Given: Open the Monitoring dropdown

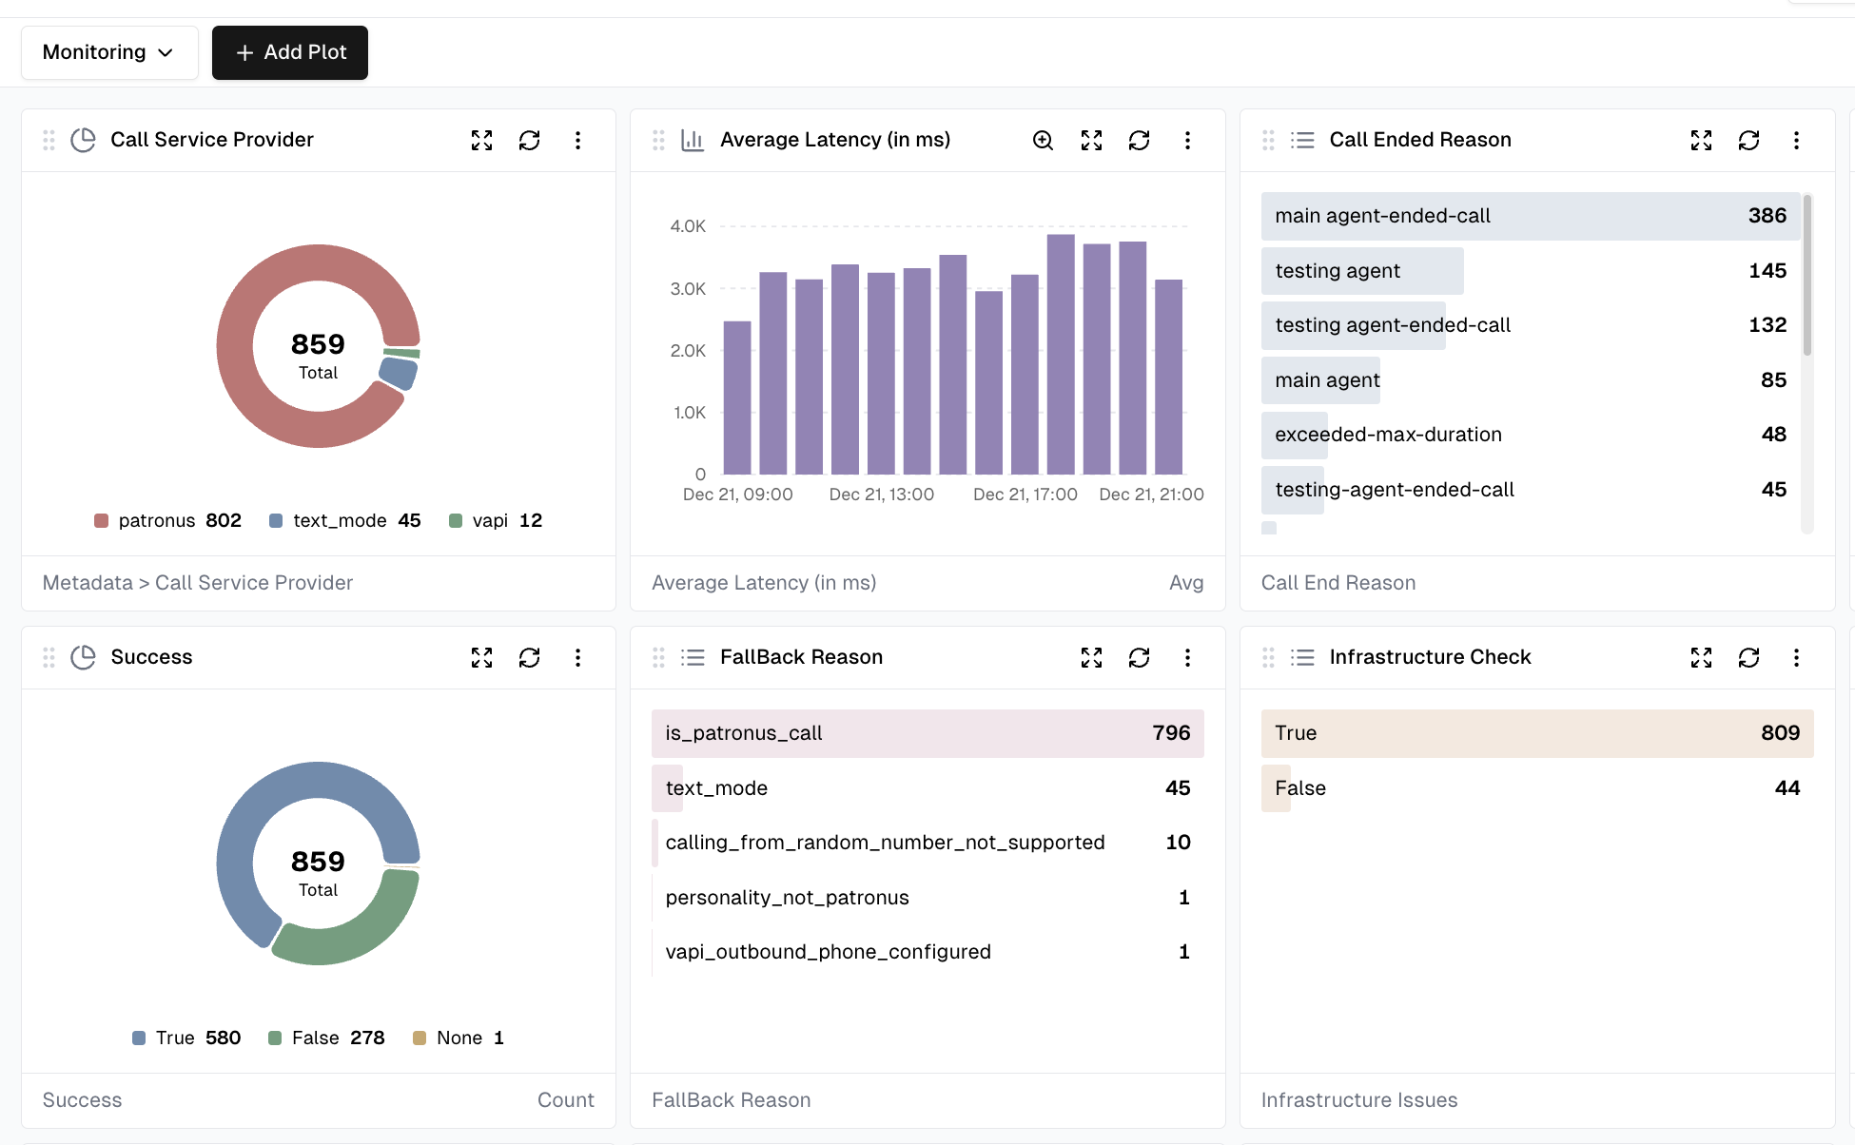Looking at the screenshot, I should click(109, 52).
